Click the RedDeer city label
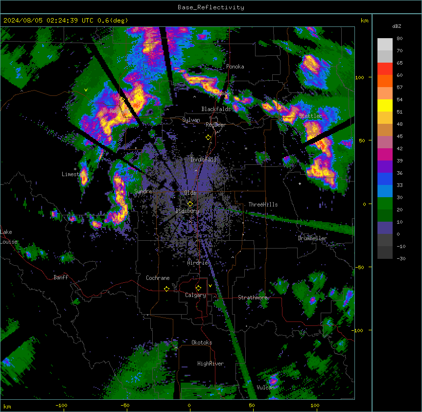The height and width of the screenshot is (412, 422). pos(215,125)
